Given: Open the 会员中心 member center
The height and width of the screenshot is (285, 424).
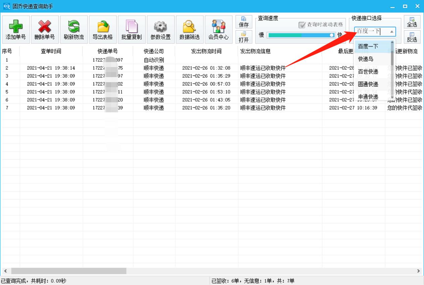Looking at the screenshot, I should (x=219, y=30).
